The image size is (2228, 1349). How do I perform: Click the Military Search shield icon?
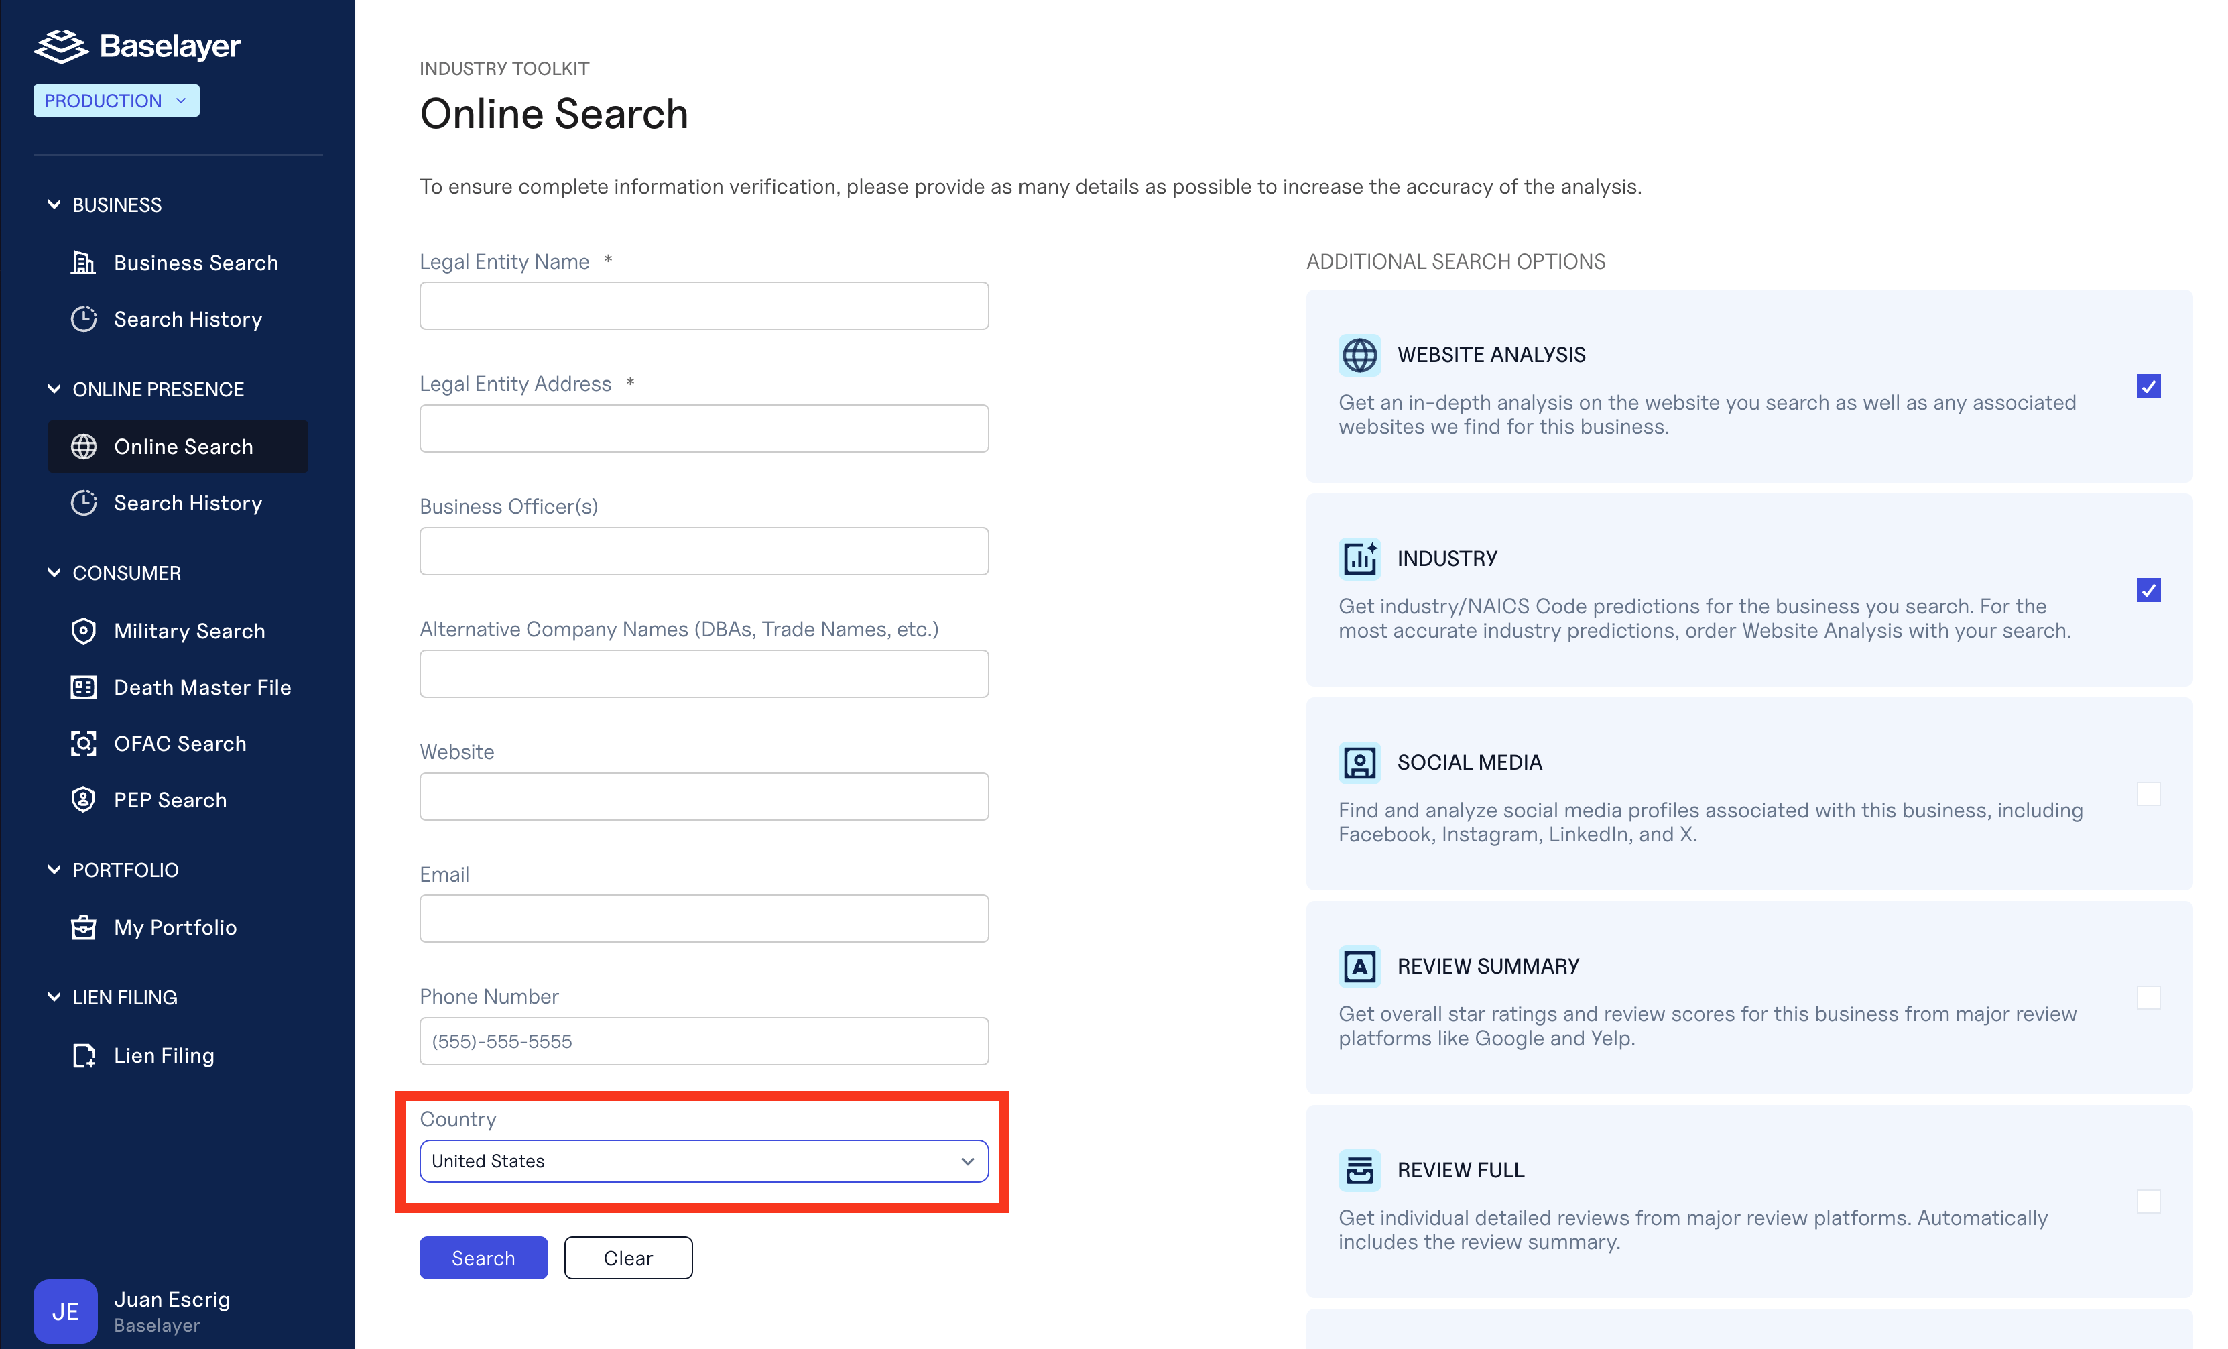click(x=83, y=631)
